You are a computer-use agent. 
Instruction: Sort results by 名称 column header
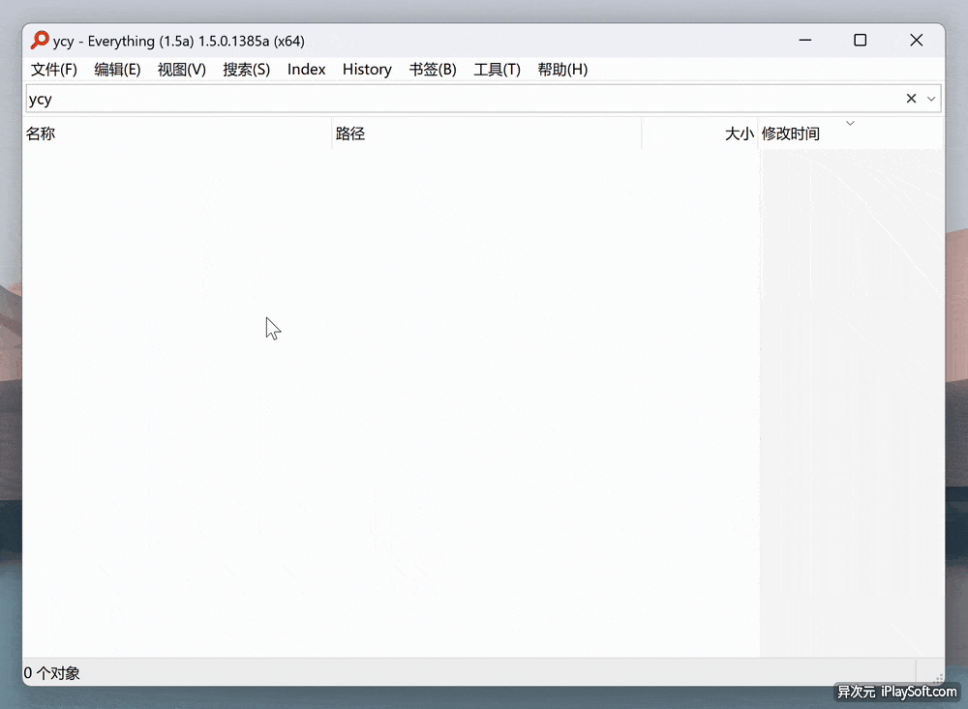[x=176, y=133]
